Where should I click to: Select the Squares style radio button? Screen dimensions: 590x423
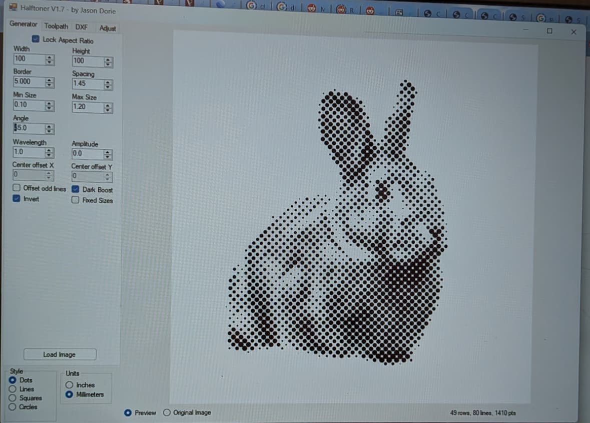point(13,398)
